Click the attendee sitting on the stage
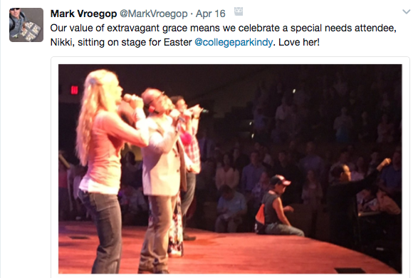The width and height of the screenshot is (418, 278). click(x=276, y=207)
